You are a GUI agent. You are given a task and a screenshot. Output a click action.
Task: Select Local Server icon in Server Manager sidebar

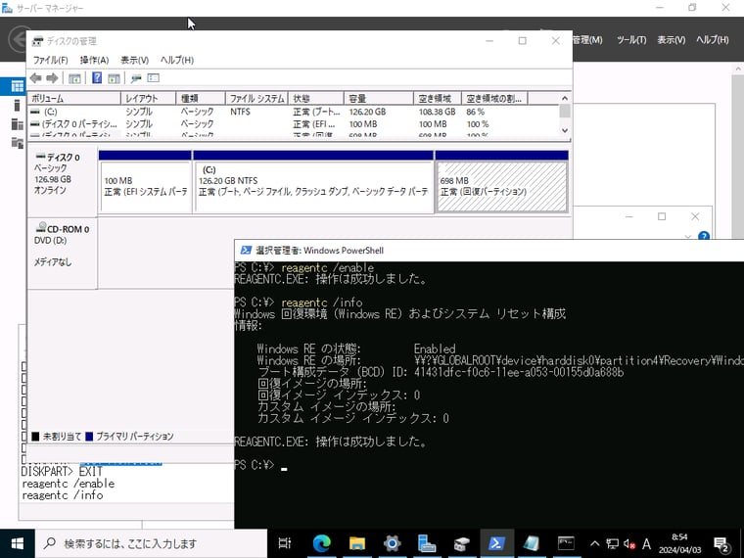[17, 105]
